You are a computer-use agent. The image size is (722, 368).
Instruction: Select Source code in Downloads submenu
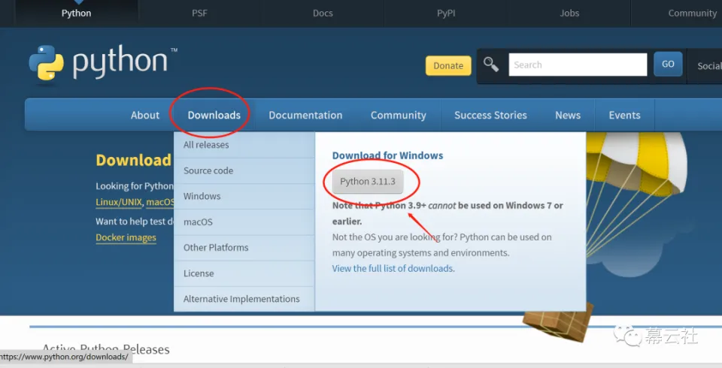click(x=244, y=170)
